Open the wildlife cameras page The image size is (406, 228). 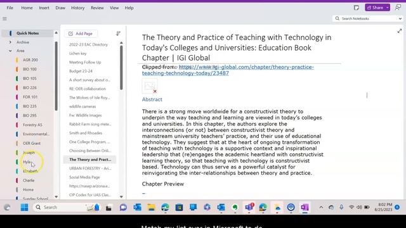[82, 106]
